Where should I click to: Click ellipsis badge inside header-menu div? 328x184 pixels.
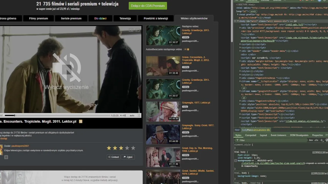(x=289, y=51)
